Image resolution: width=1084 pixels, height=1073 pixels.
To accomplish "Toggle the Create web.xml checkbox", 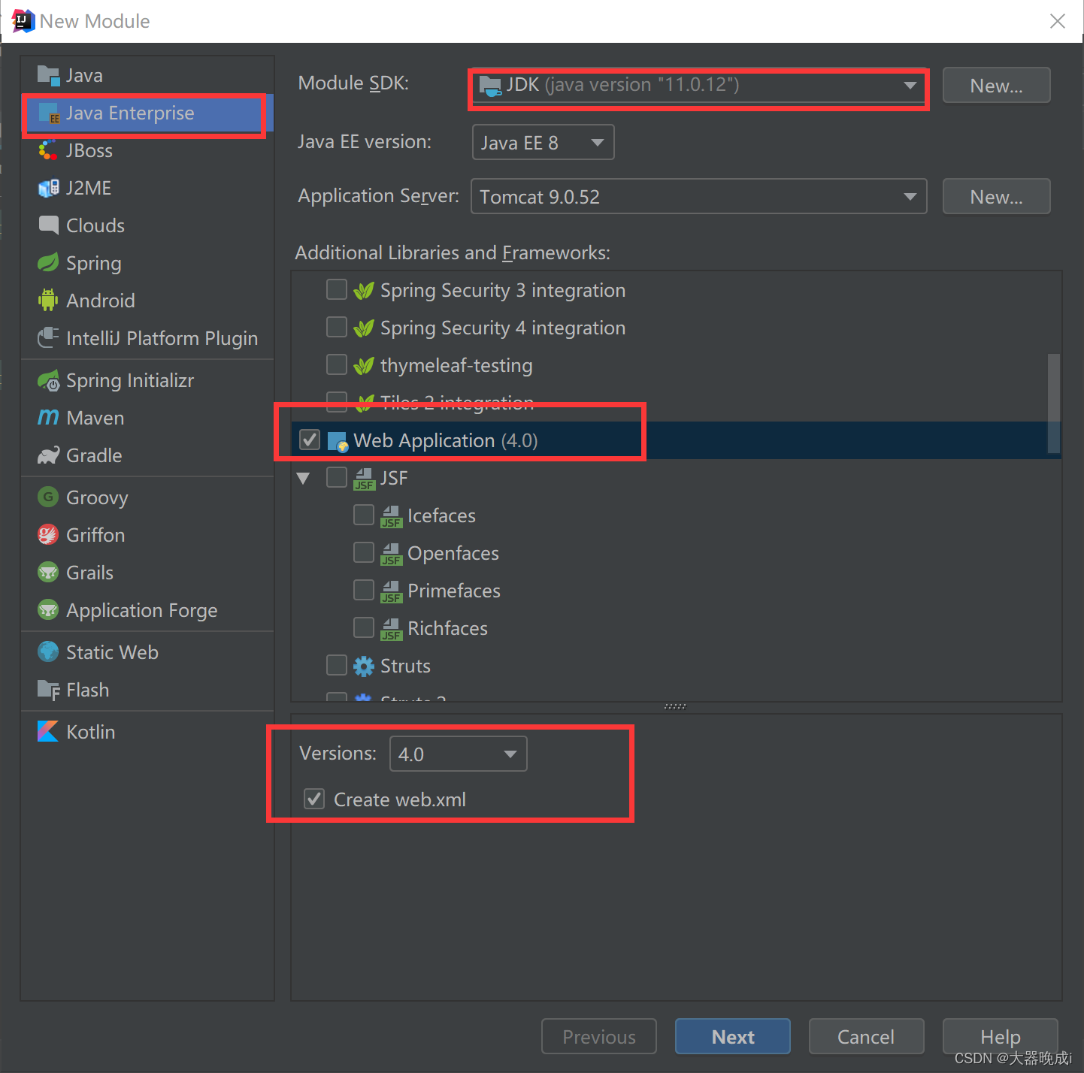I will tap(314, 799).
